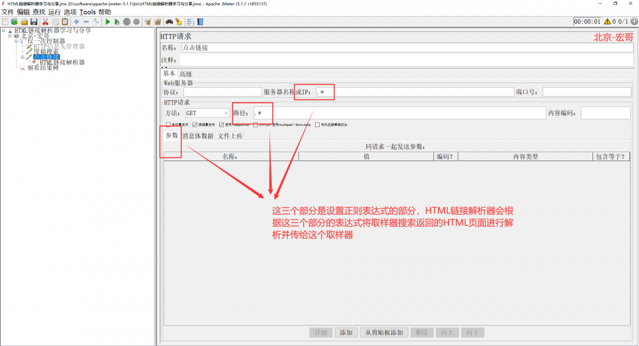Expand all nodes with blue plus icon
Viewport: 639px width, 346px height.
[76, 22]
